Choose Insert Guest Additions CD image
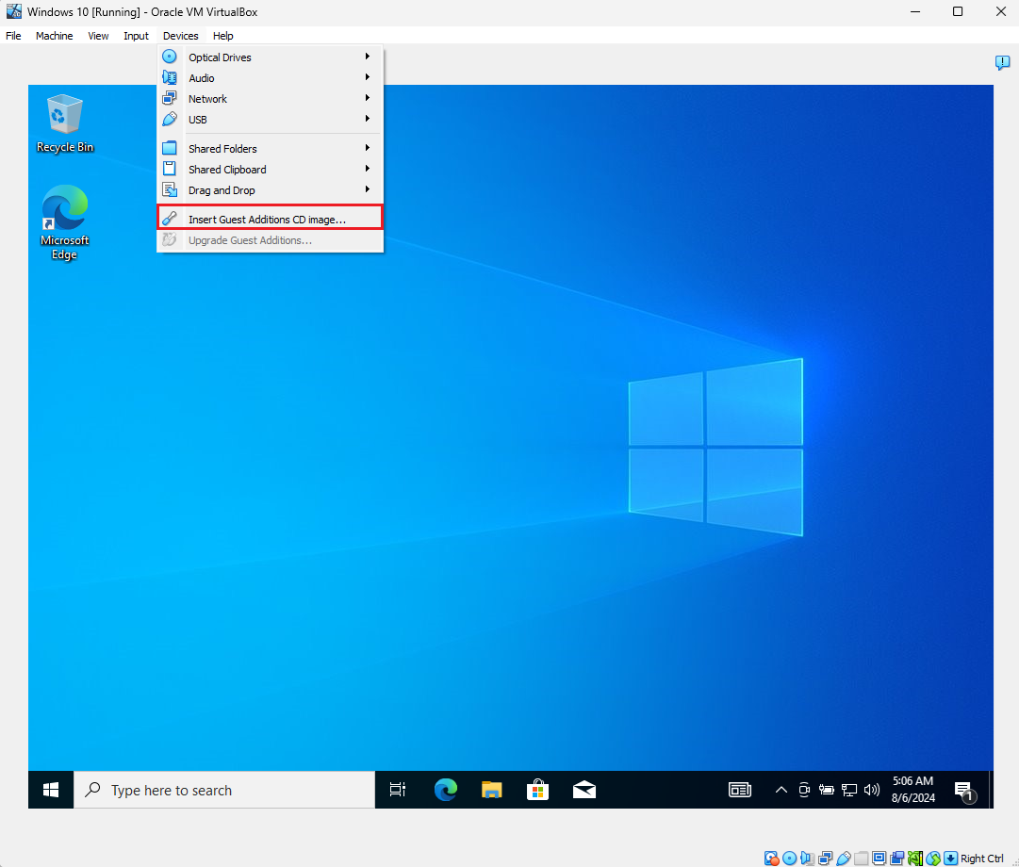This screenshot has height=867, width=1019. 270,219
